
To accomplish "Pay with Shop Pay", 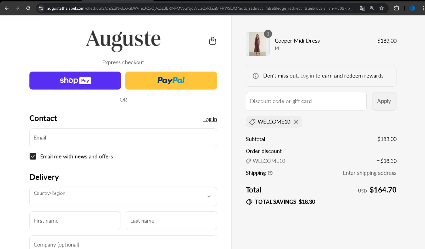I will (x=75, y=80).
